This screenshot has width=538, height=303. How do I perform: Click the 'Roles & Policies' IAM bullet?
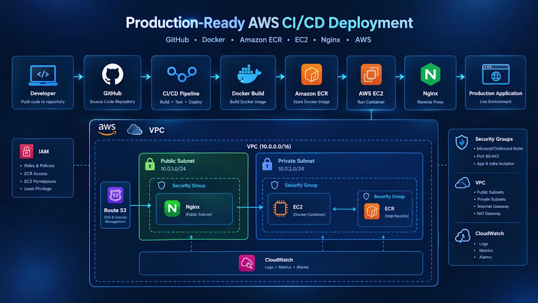click(39, 165)
